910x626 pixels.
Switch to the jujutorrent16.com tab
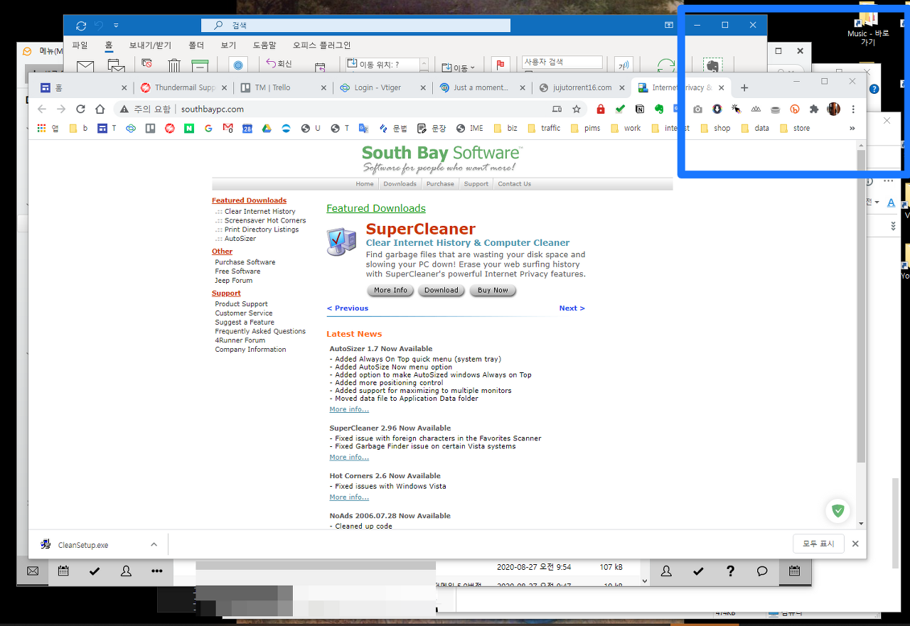tap(582, 87)
